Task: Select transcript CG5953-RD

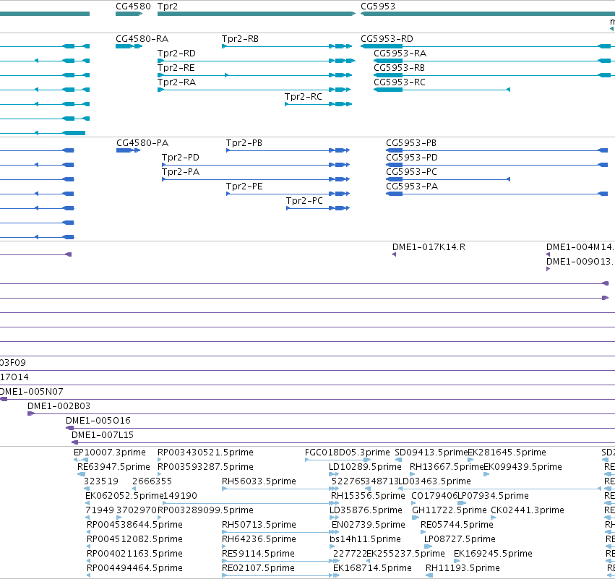Action: tap(387, 39)
